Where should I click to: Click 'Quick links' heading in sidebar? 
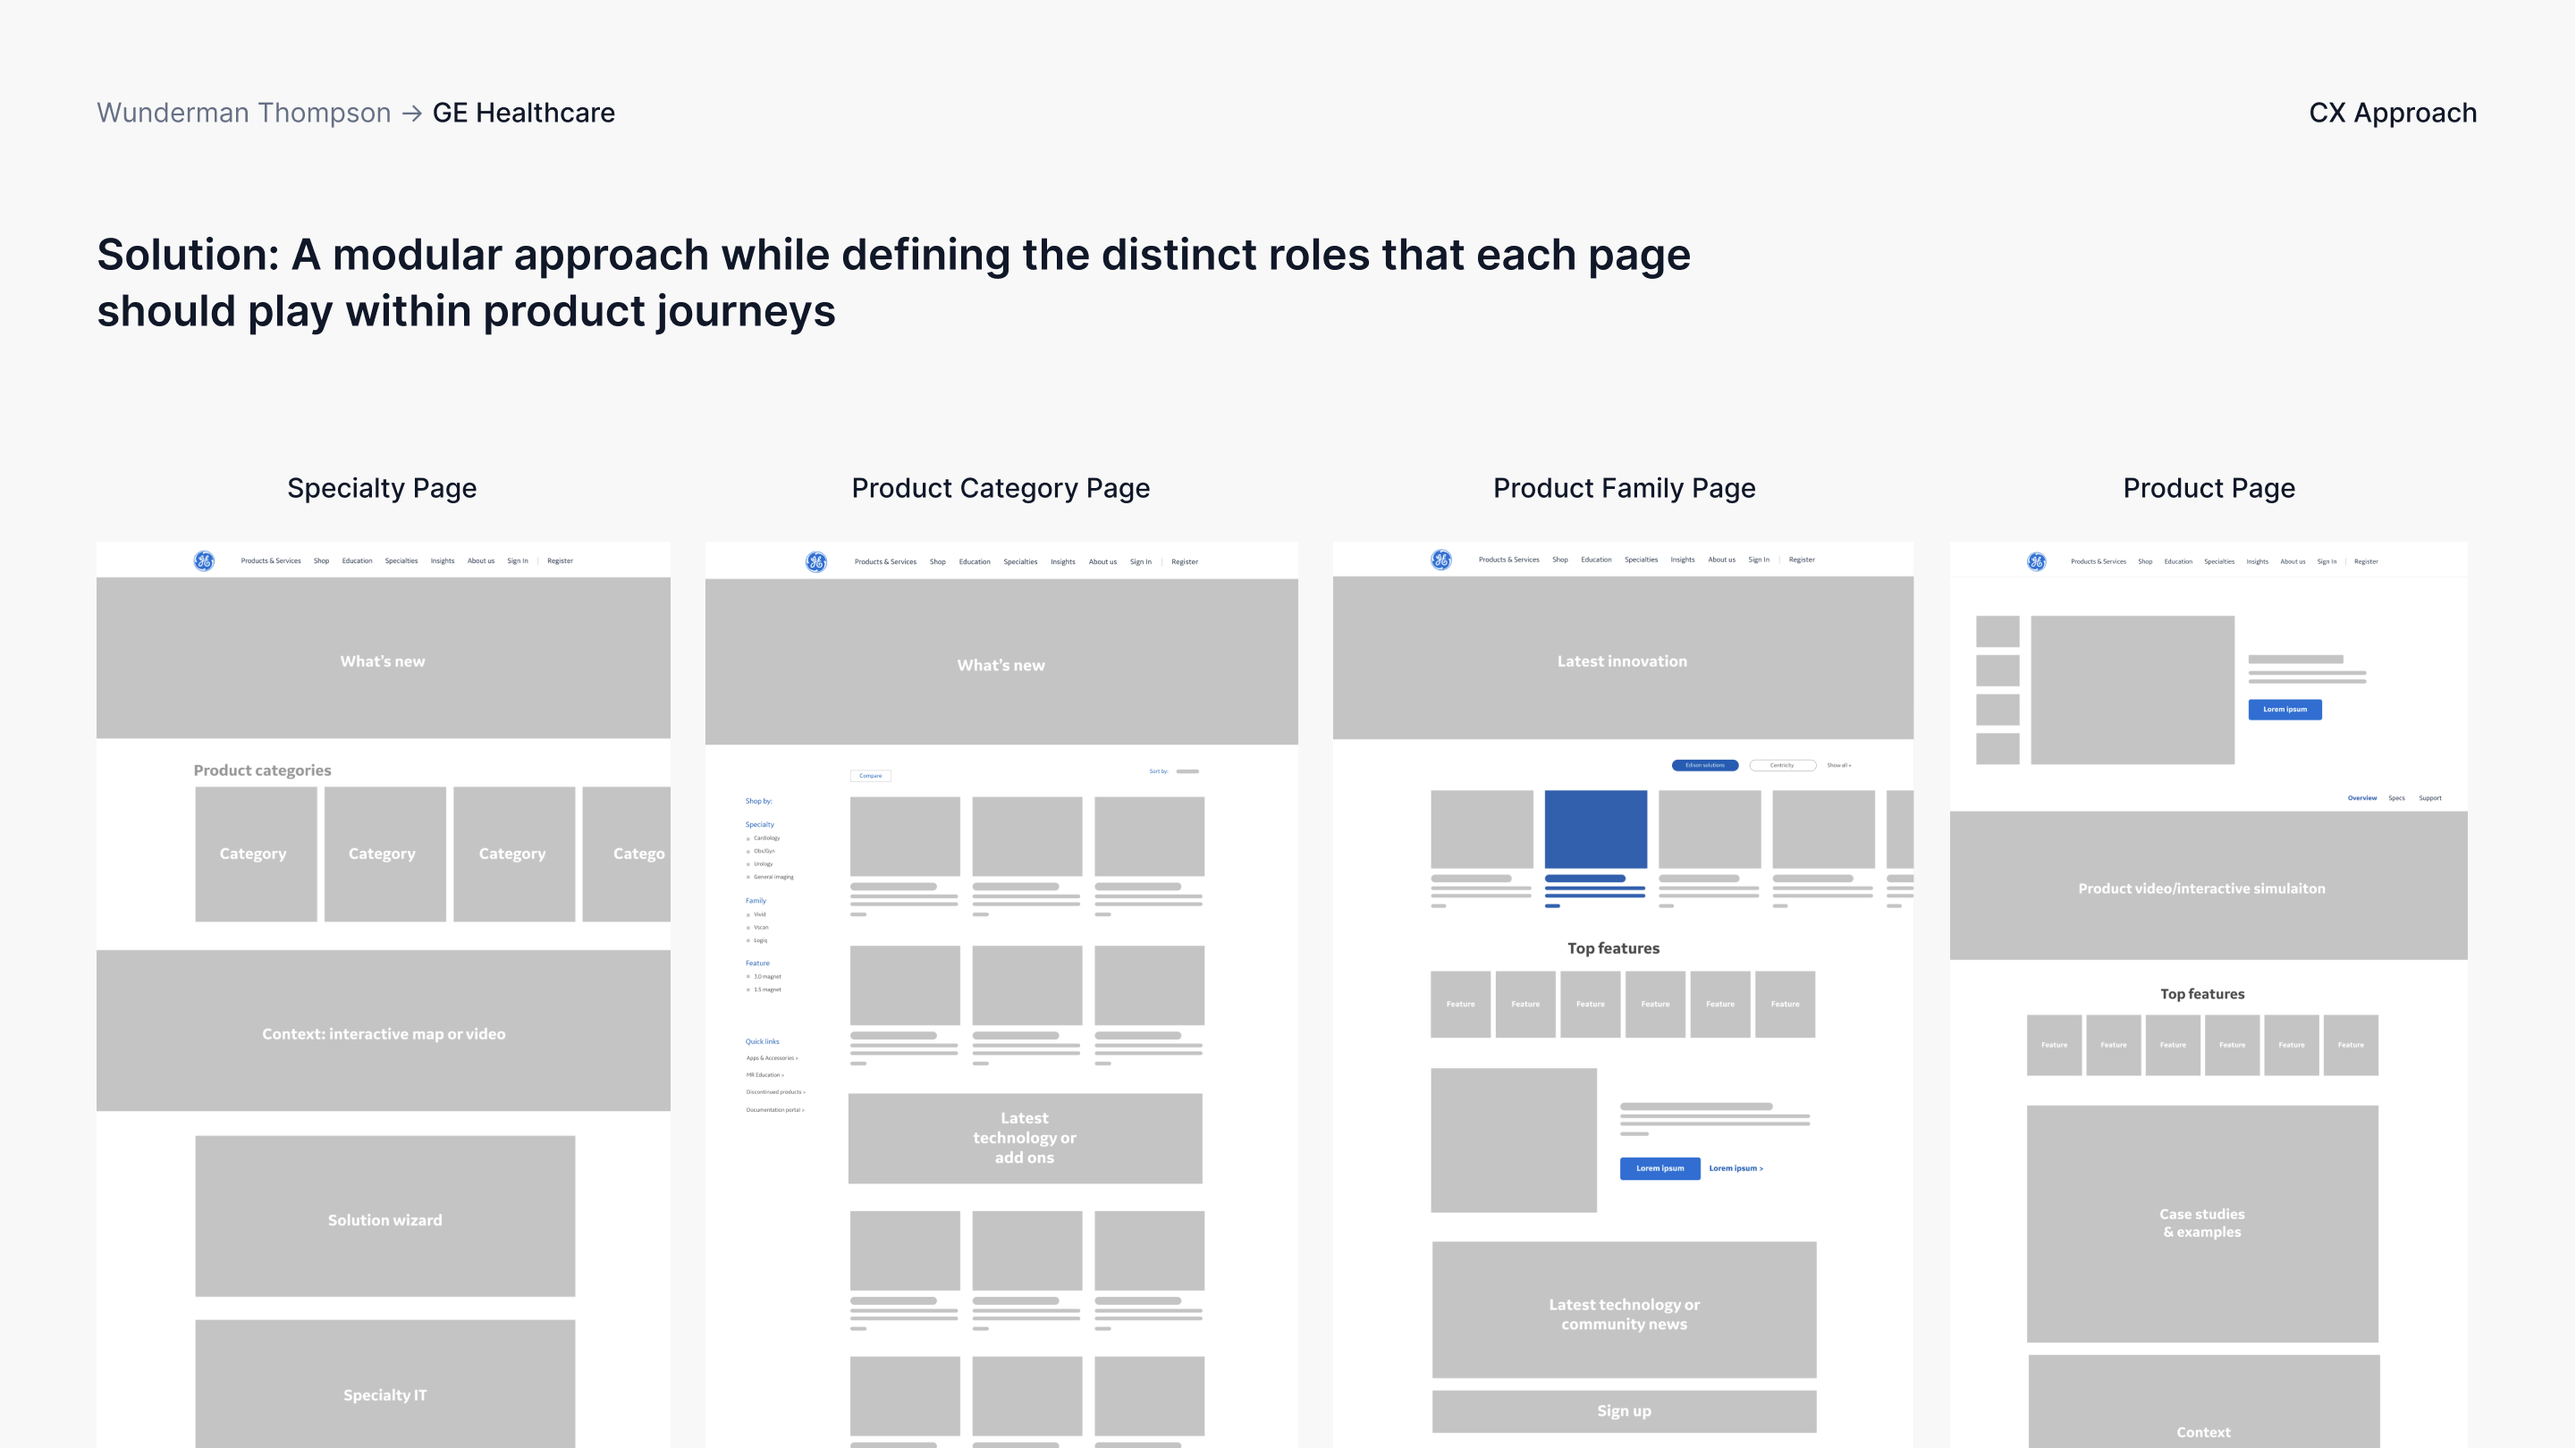pos(762,1042)
